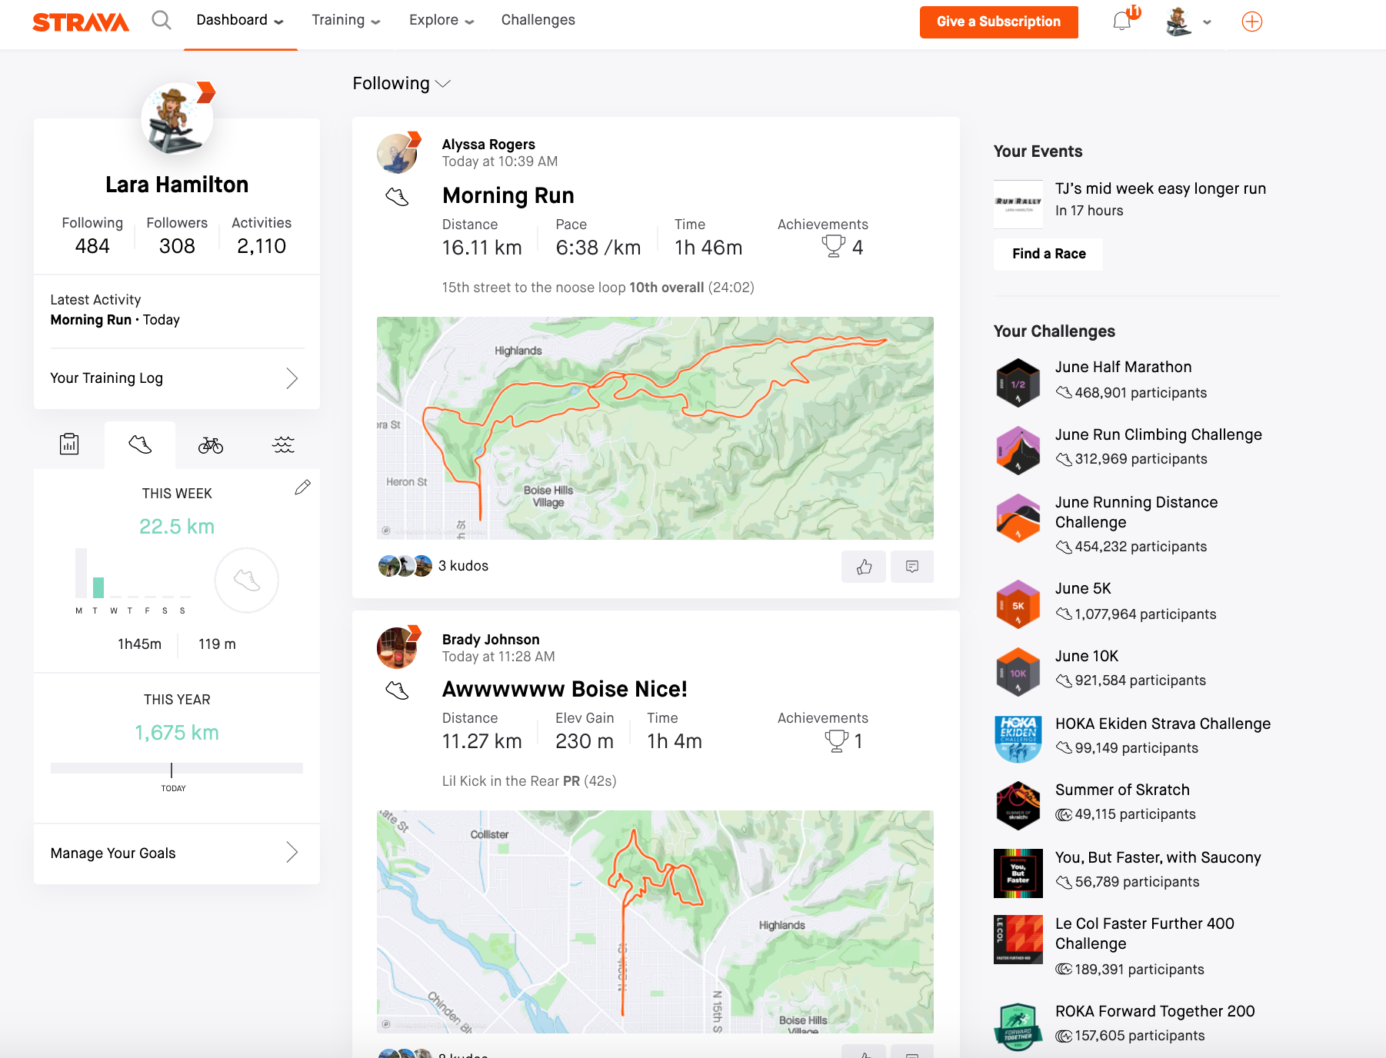
Task: Select the all-sports clipboard stats icon
Action: 69,444
